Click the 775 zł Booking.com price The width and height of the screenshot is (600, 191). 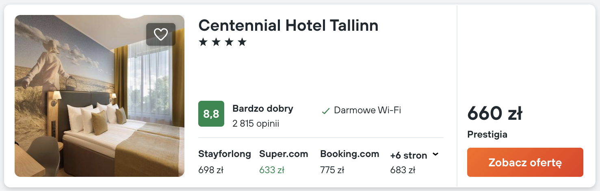click(332, 170)
